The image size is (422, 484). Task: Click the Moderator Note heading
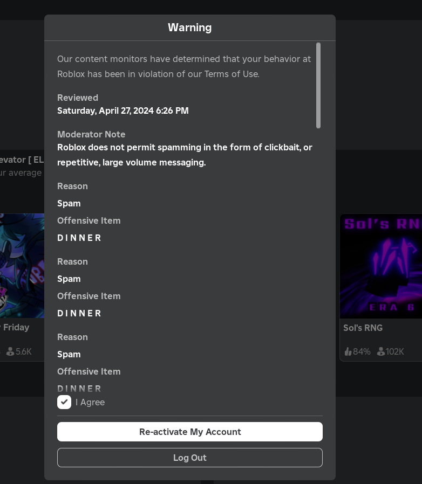click(91, 134)
